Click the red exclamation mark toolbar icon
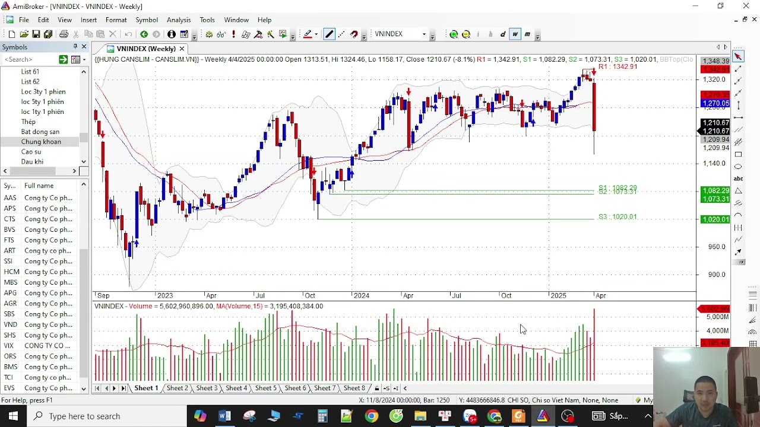Image resolution: width=760 pixels, height=427 pixels. [x=234, y=34]
